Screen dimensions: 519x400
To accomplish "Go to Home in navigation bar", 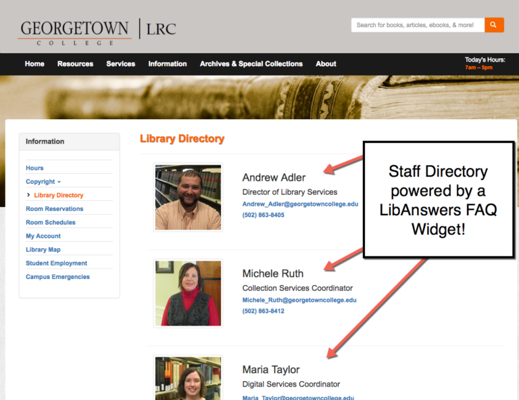I will (x=34, y=64).
